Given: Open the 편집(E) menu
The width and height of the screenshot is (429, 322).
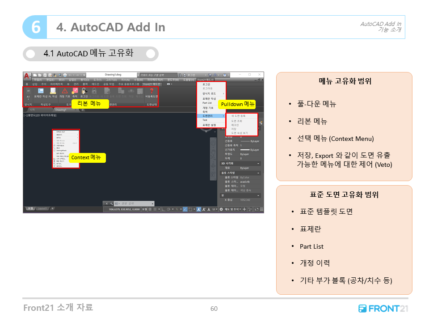Looking at the screenshot, I should pyautogui.click(x=50, y=80).
